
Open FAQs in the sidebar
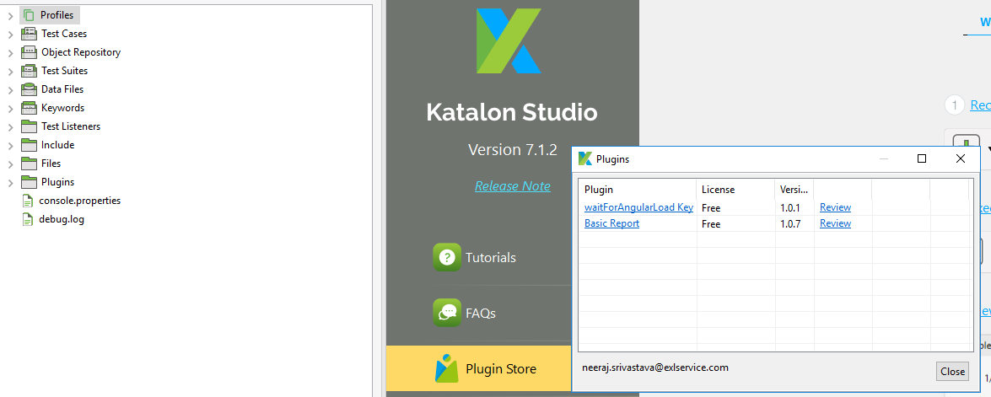tap(481, 313)
